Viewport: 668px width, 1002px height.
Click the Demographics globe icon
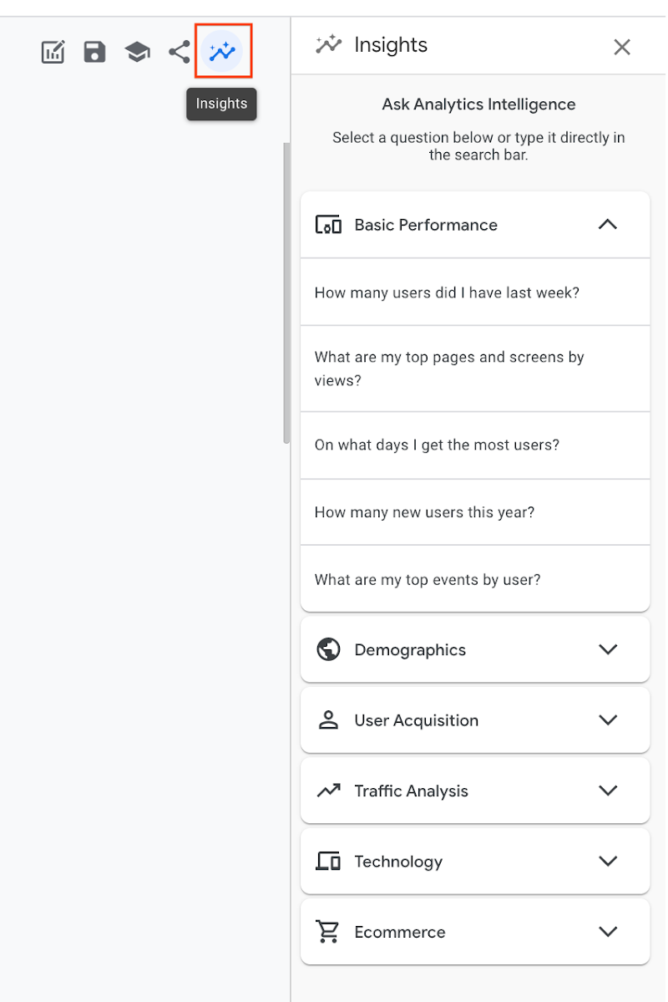328,649
